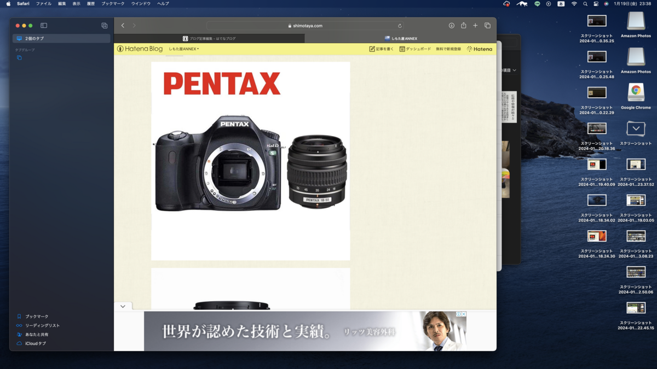Click the LINE icon in menu bar
Viewport: 657px width, 369px height.
click(x=537, y=4)
